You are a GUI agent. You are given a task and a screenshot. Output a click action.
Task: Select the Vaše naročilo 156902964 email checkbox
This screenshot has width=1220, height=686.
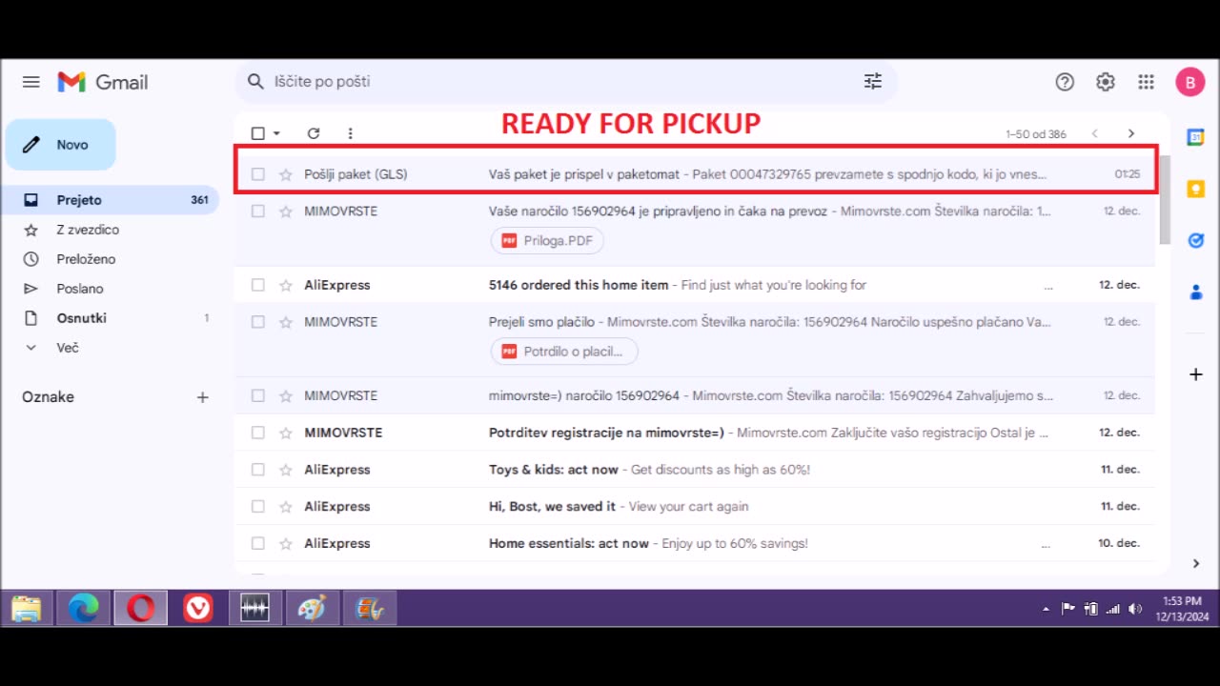[x=258, y=212]
